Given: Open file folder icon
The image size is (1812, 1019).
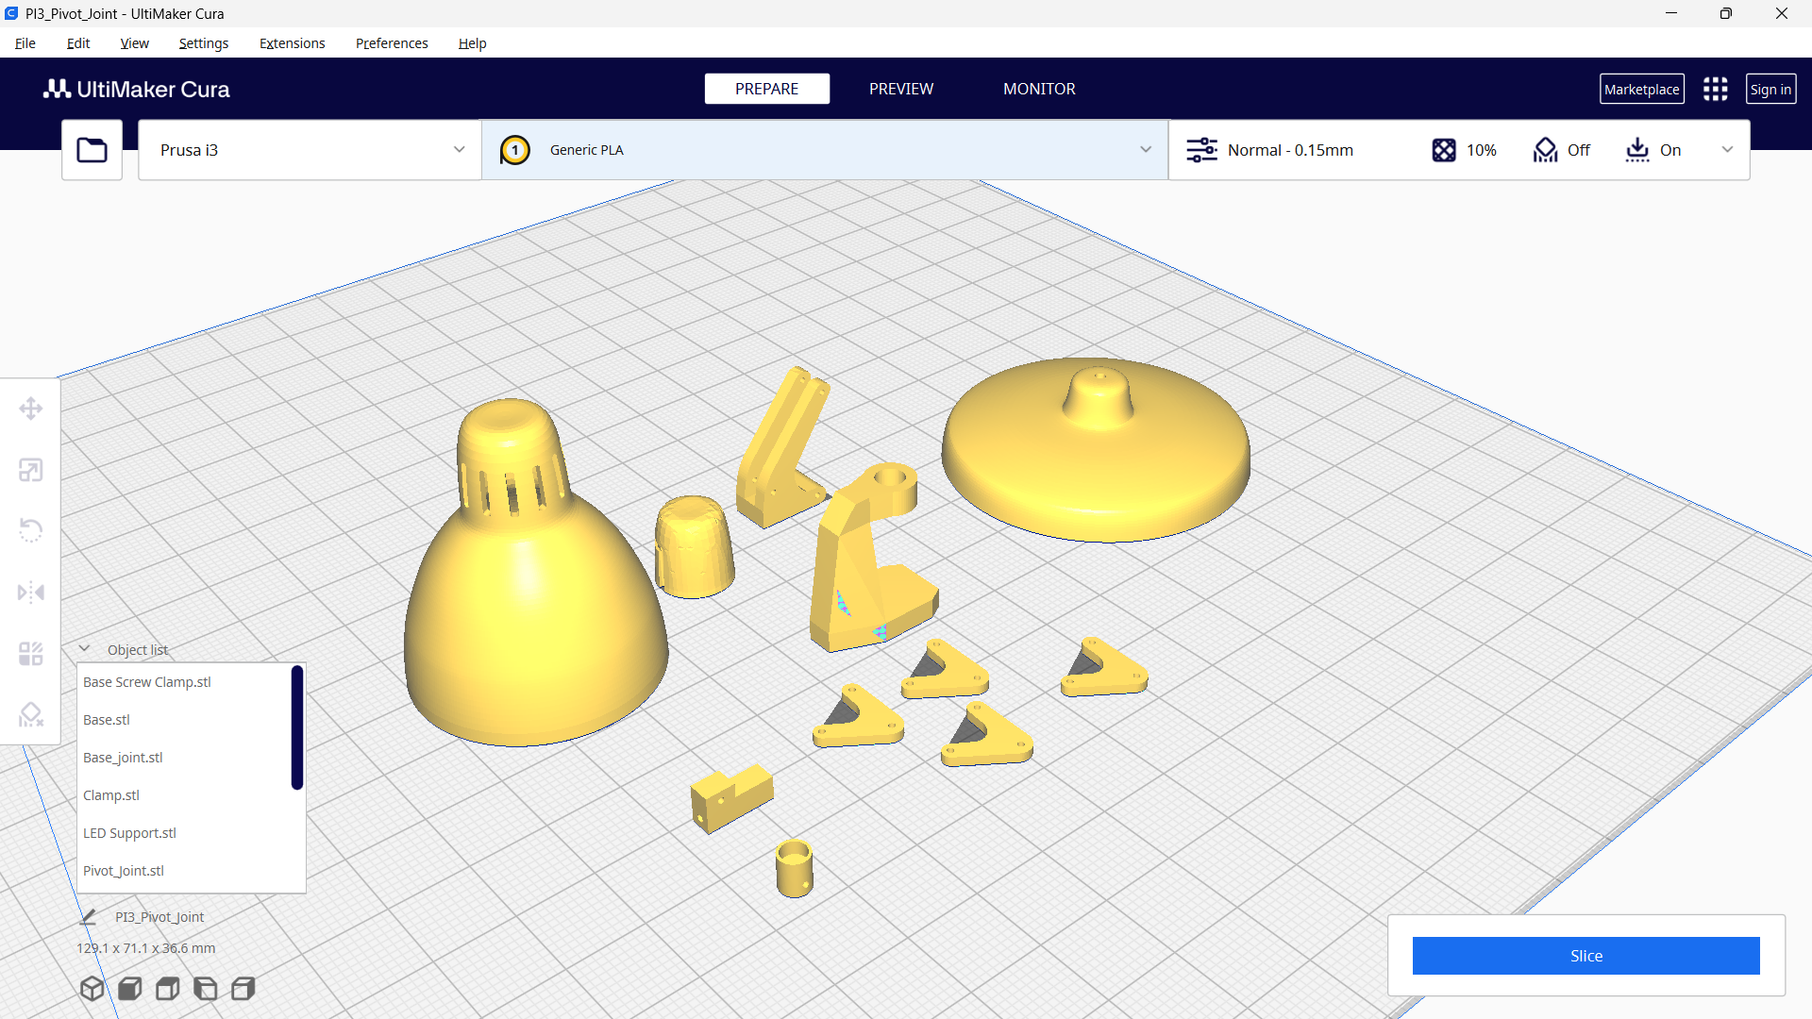Looking at the screenshot, I should [92, 150].
